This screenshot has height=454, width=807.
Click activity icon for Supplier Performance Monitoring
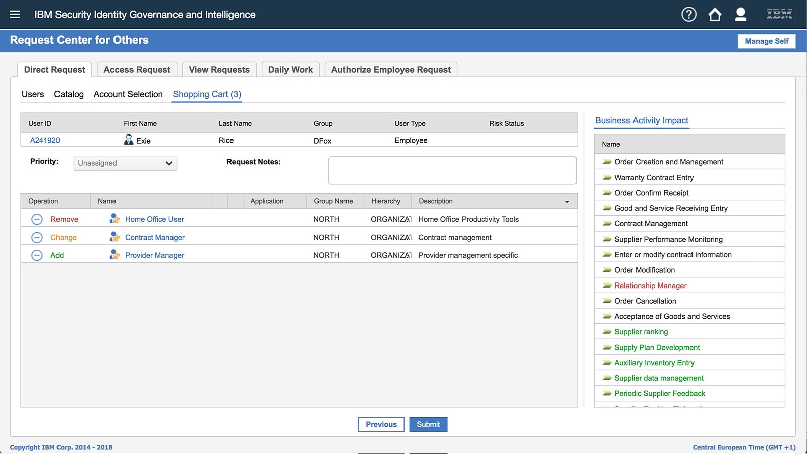click(x=607, y=239)
